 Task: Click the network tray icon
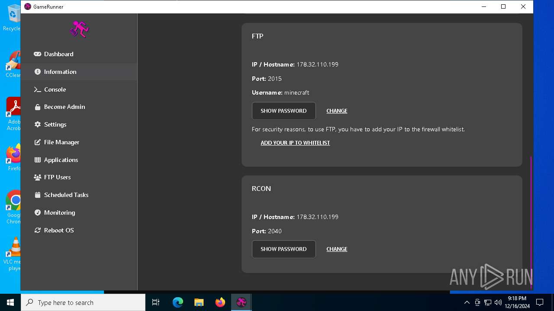pos(488,302)
